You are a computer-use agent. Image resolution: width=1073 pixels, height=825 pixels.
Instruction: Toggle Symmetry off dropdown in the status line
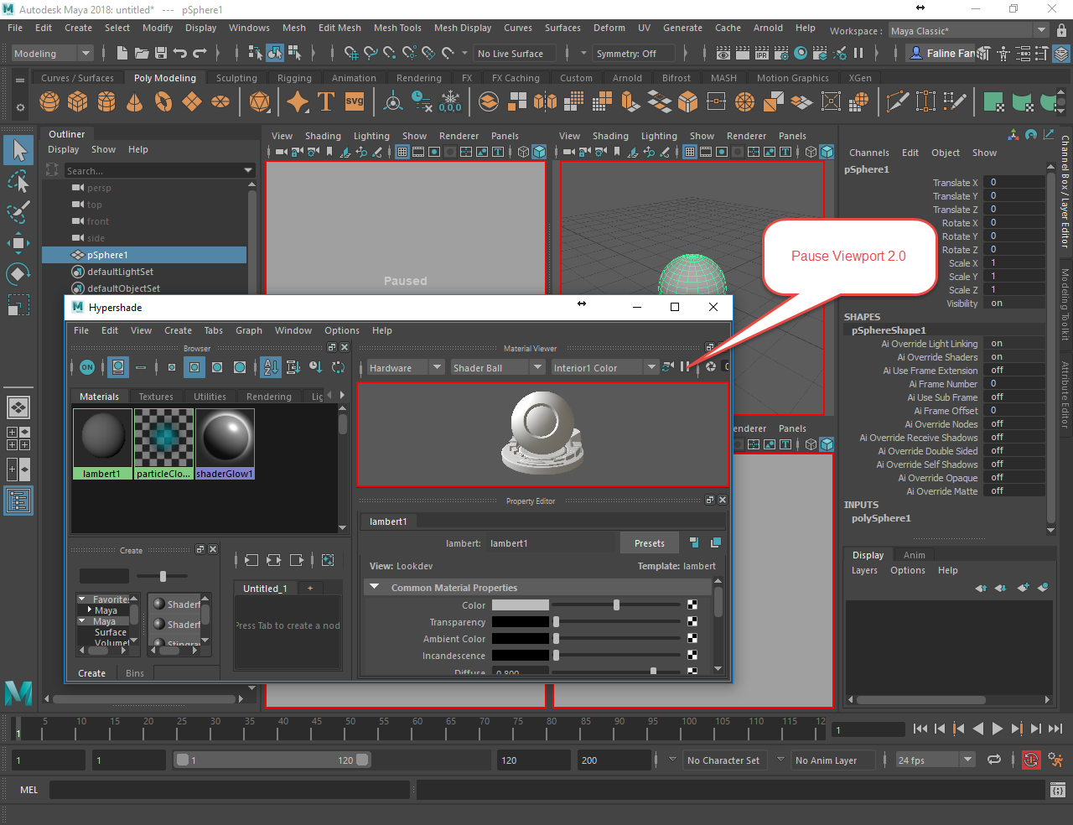[x=634, y=53]
